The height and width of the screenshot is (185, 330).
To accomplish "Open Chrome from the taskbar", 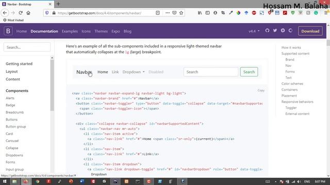I will tap(38, 181).
